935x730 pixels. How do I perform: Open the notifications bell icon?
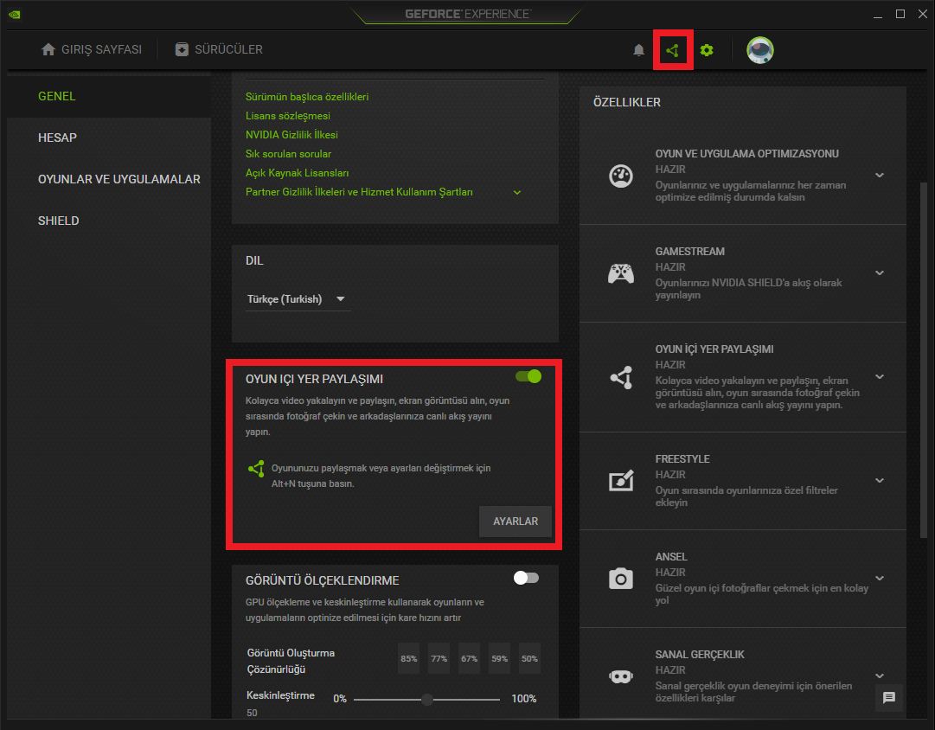pyautogui.click(x=638, y=50)
